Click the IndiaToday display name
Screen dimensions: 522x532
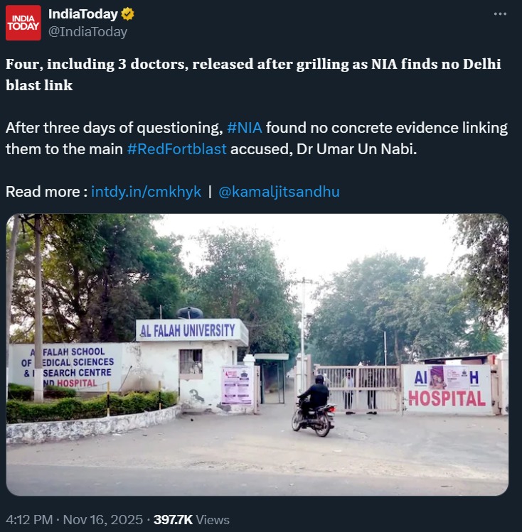(83, 14)
